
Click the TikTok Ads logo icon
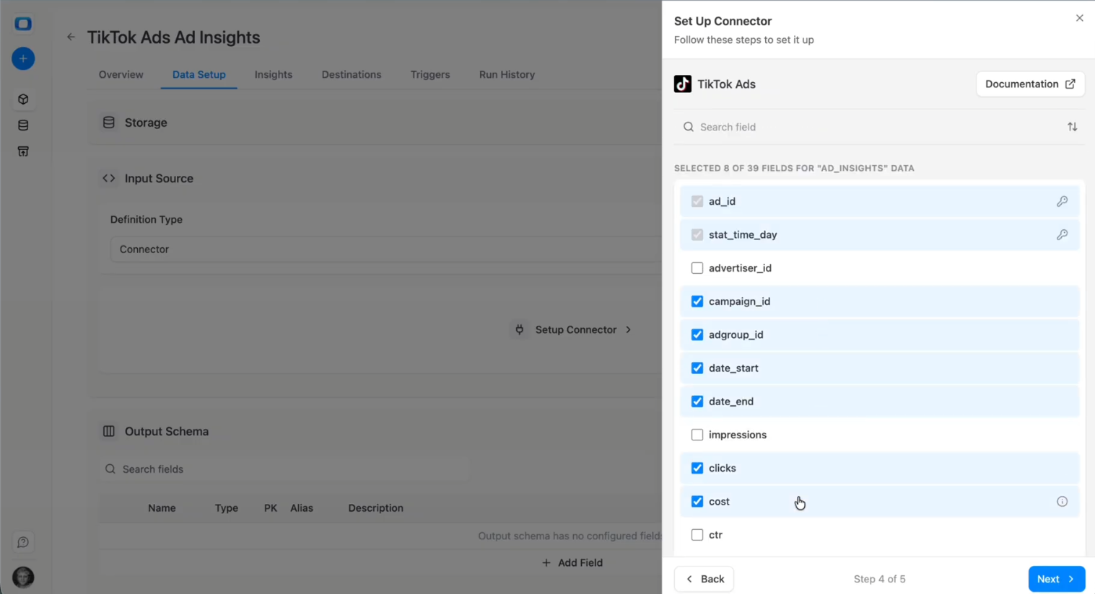point(683,84)
